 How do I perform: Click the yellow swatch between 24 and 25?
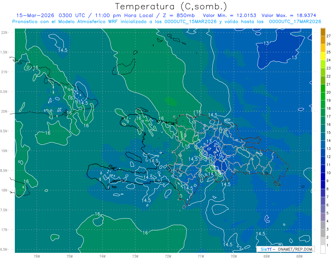click(x=323, y=56)
